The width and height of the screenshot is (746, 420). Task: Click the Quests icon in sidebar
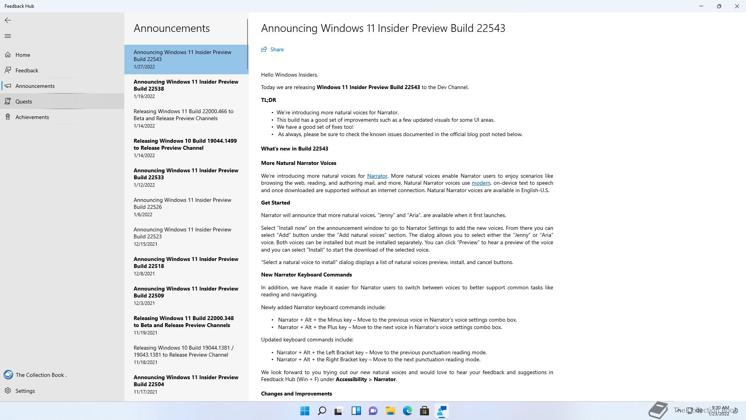tap(8, 101)
